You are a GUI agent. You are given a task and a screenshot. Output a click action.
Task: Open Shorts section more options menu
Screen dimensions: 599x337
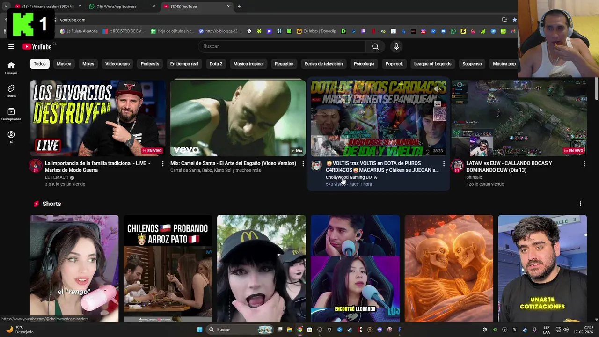[x=580, y=204]
